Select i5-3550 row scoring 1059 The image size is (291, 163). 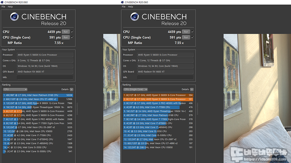click(x=38, y=148)
